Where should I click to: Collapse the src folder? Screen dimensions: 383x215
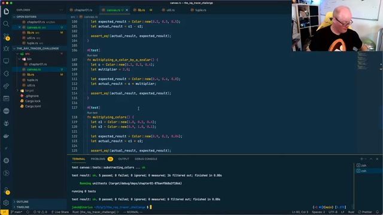[17, 54]
